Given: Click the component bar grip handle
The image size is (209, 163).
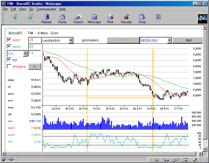Looking at the screenshot, I should [x=150, y=160].
